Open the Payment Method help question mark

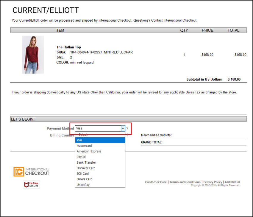[127, 128]
